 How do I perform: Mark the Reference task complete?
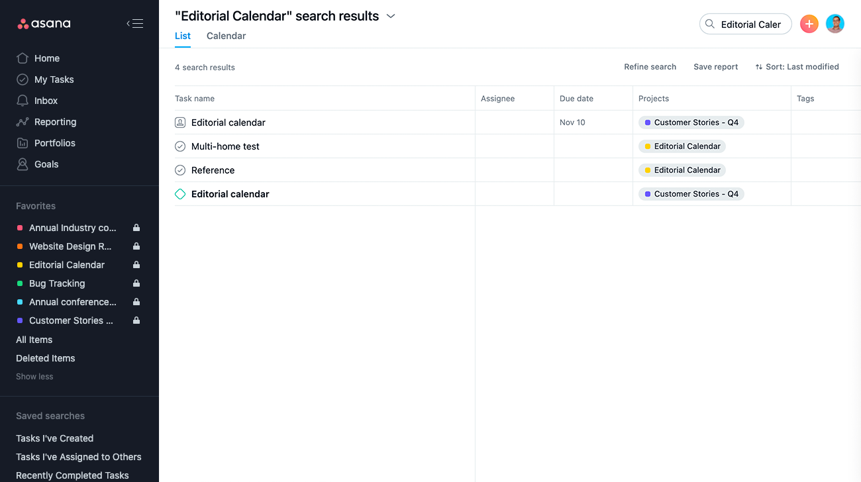(180, 170)
